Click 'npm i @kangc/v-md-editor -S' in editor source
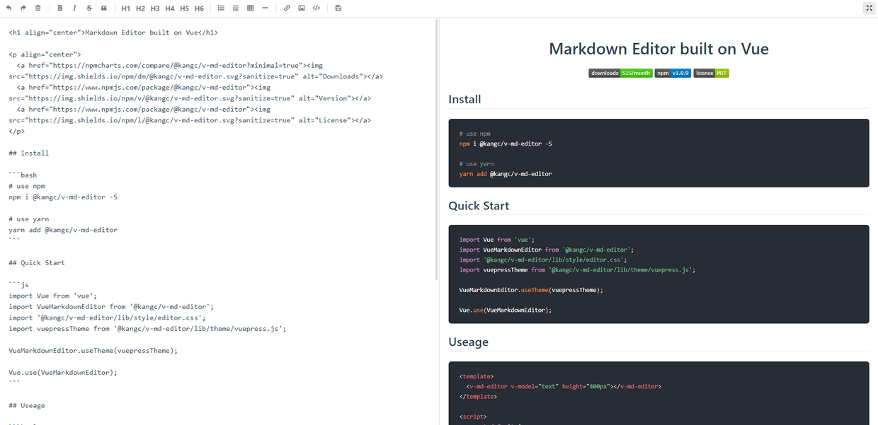The width and height of the screenshot is (878, 425). pos(63,197)
